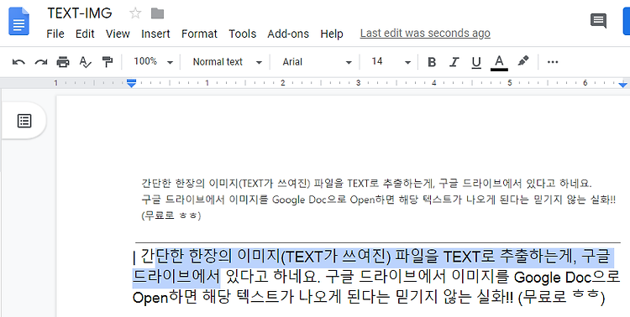This screenshot has width=630, height=317.
Task: Toggle Underline formatting
Action: [476, 62]
